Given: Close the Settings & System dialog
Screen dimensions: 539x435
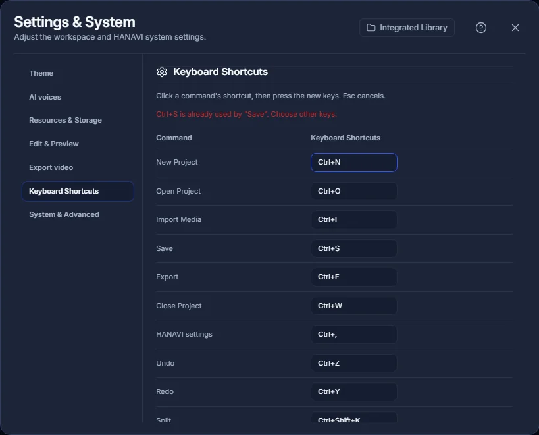Looking at the screenshot, I should (515, 28).
